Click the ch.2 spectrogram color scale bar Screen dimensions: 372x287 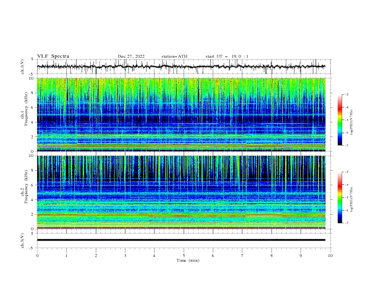point(340,197)
